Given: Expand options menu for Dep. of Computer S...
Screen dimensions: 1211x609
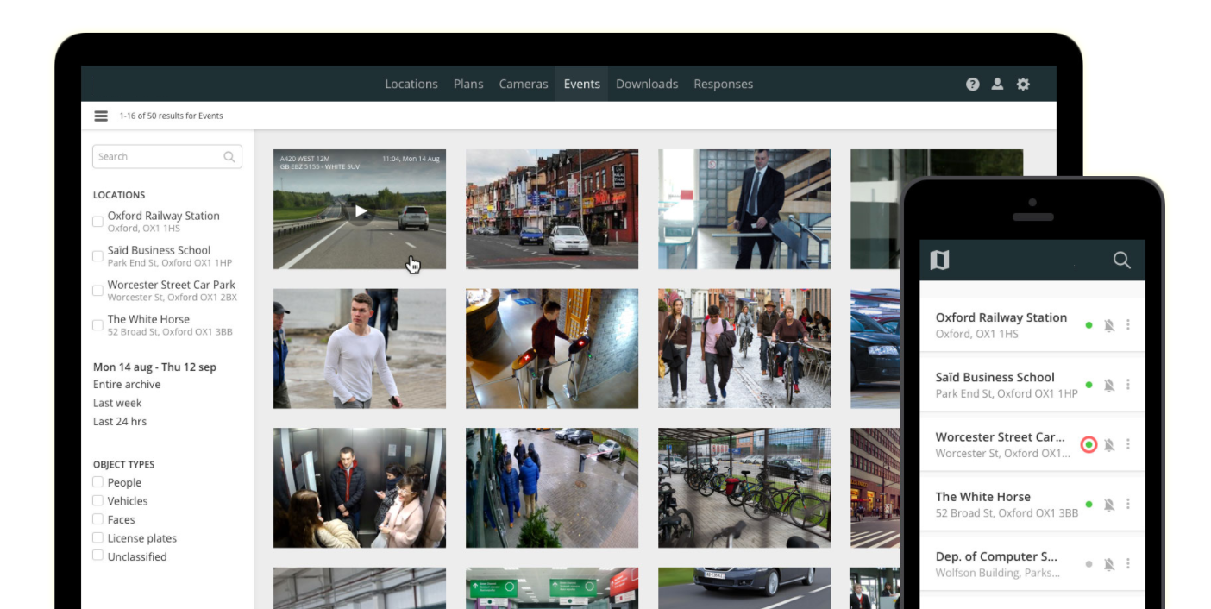Looking at the screenshot, I should coord(1128,563).
